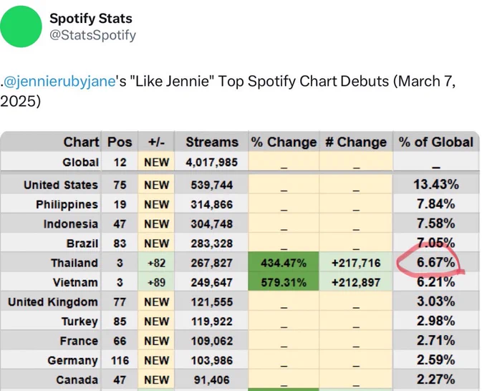Click the 116 position cell for Germany
The height and width of the screenshot is (391, 487).
[120, 360]
